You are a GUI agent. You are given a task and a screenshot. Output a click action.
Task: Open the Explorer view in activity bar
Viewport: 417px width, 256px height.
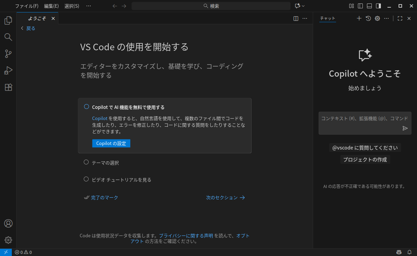pos(8,20)
